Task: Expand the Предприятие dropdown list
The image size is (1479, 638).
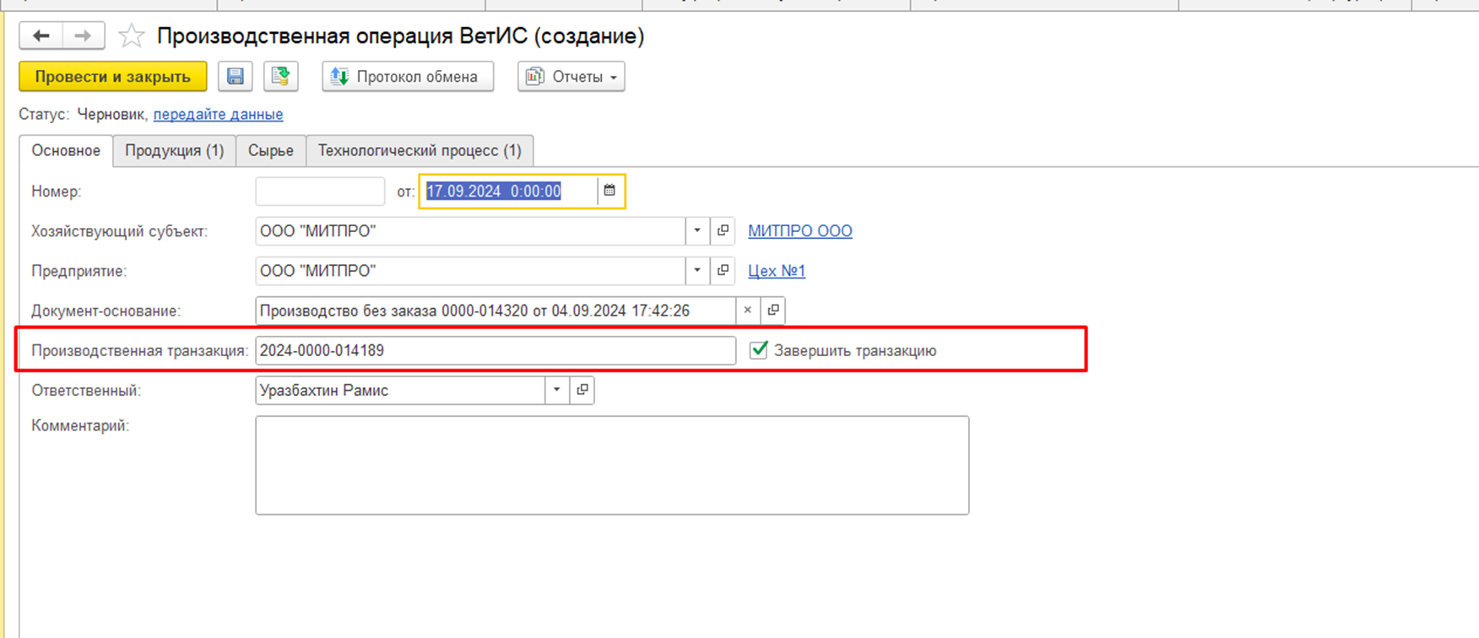Action: coord(697,271)
